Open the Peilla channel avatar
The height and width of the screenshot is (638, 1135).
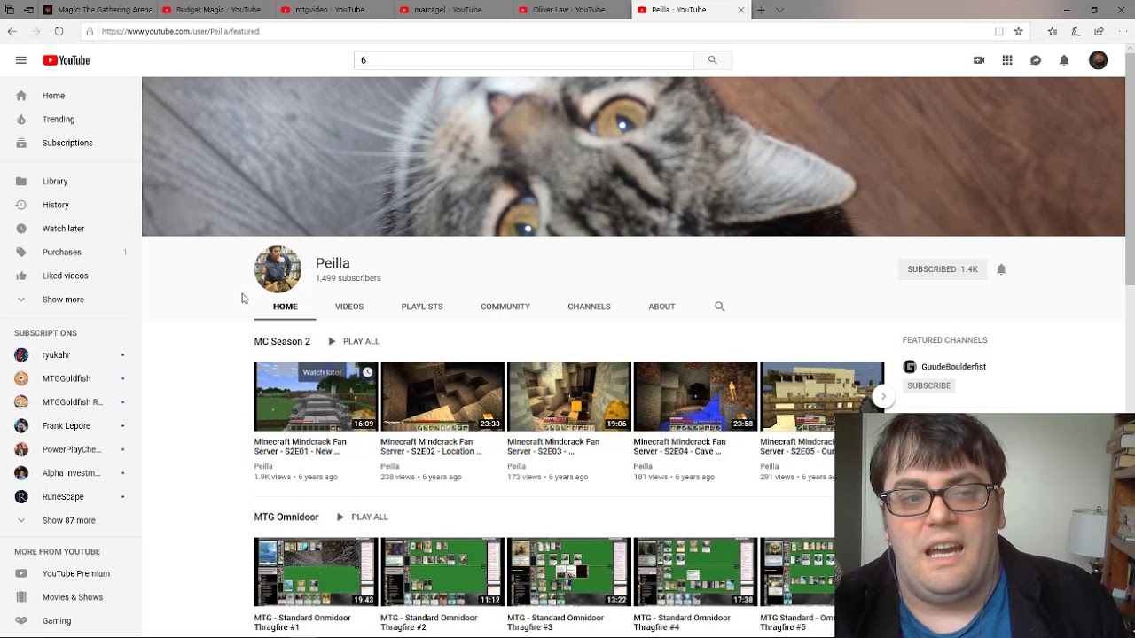(x=278, y=269)
